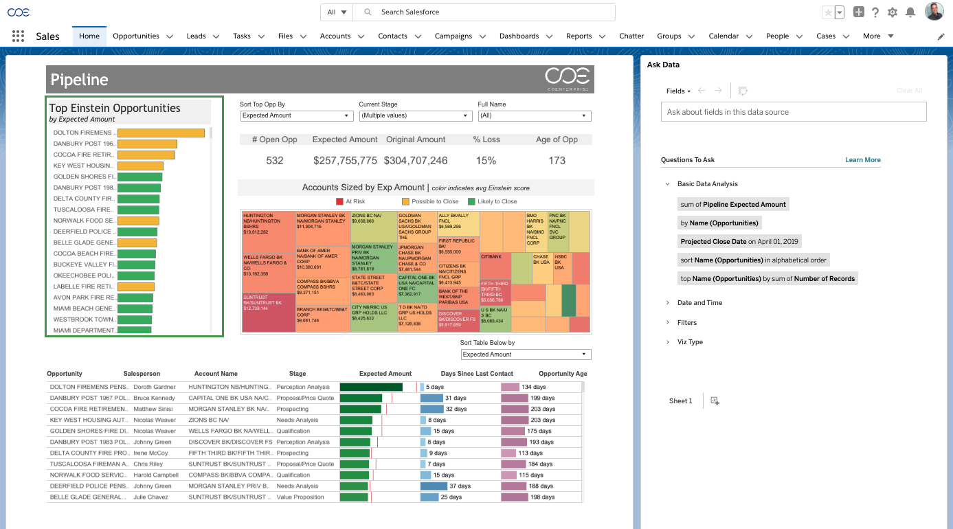
Task: Click the Top Einstein Opportunities list scrollbar
Action: 212,133
